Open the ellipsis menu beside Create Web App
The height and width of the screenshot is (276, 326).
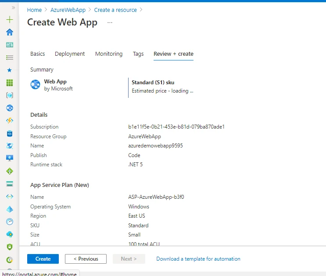point(110,22)
